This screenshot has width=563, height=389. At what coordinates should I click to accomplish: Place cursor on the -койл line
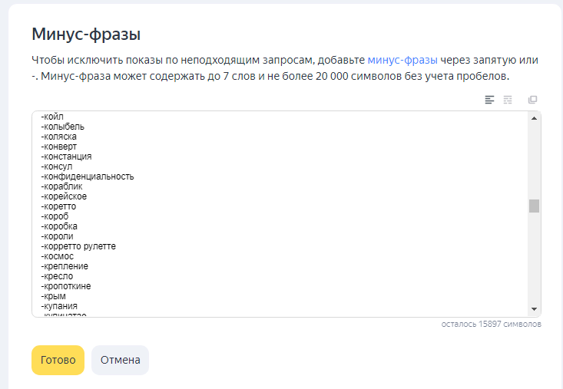[x=52, y=117]
